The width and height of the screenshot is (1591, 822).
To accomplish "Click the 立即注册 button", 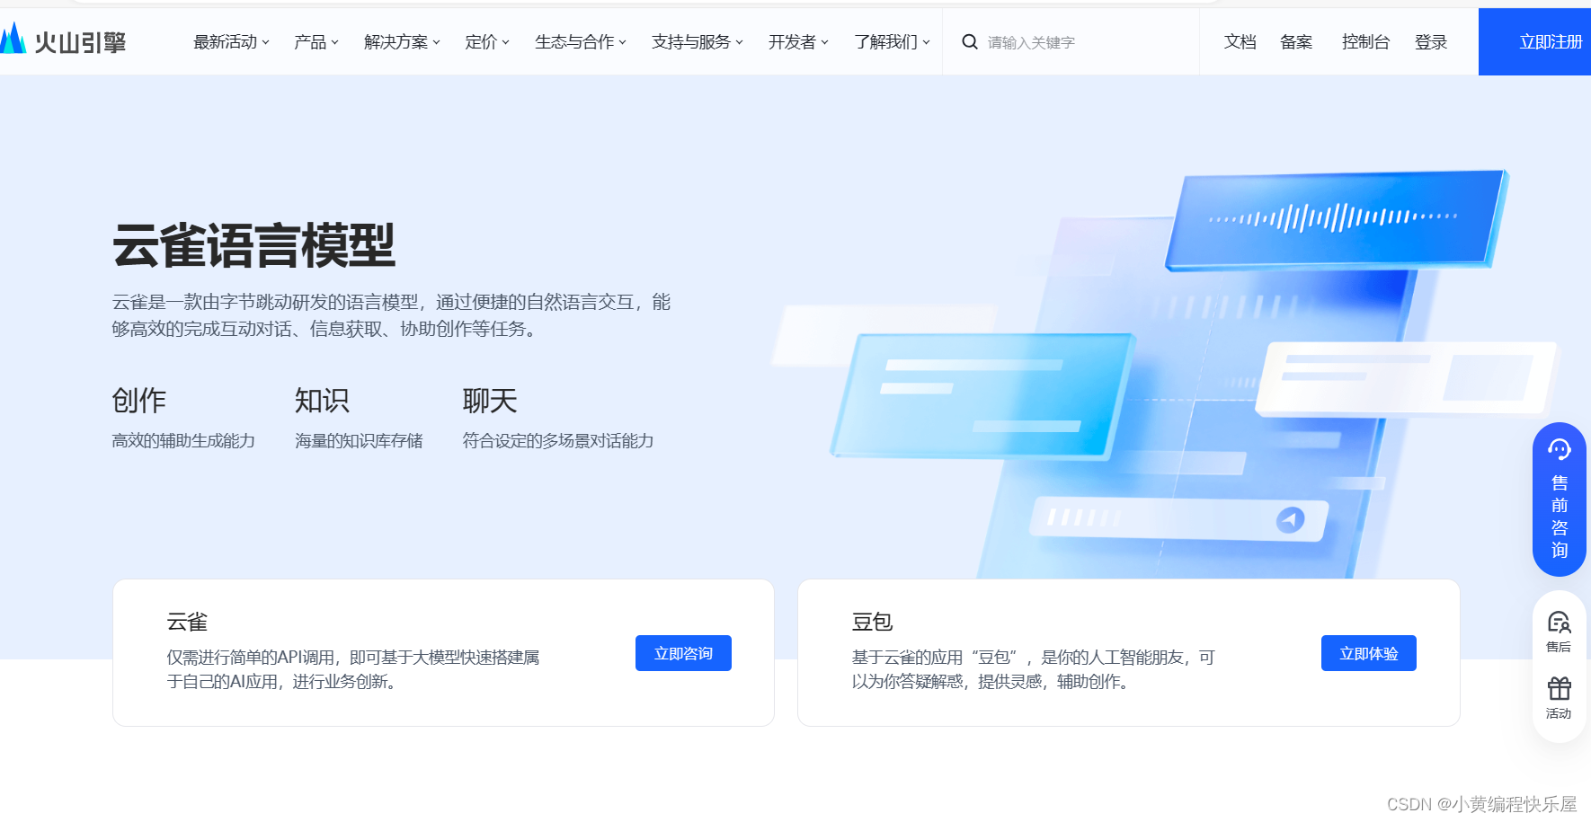I will click(x=1535, y=41).
